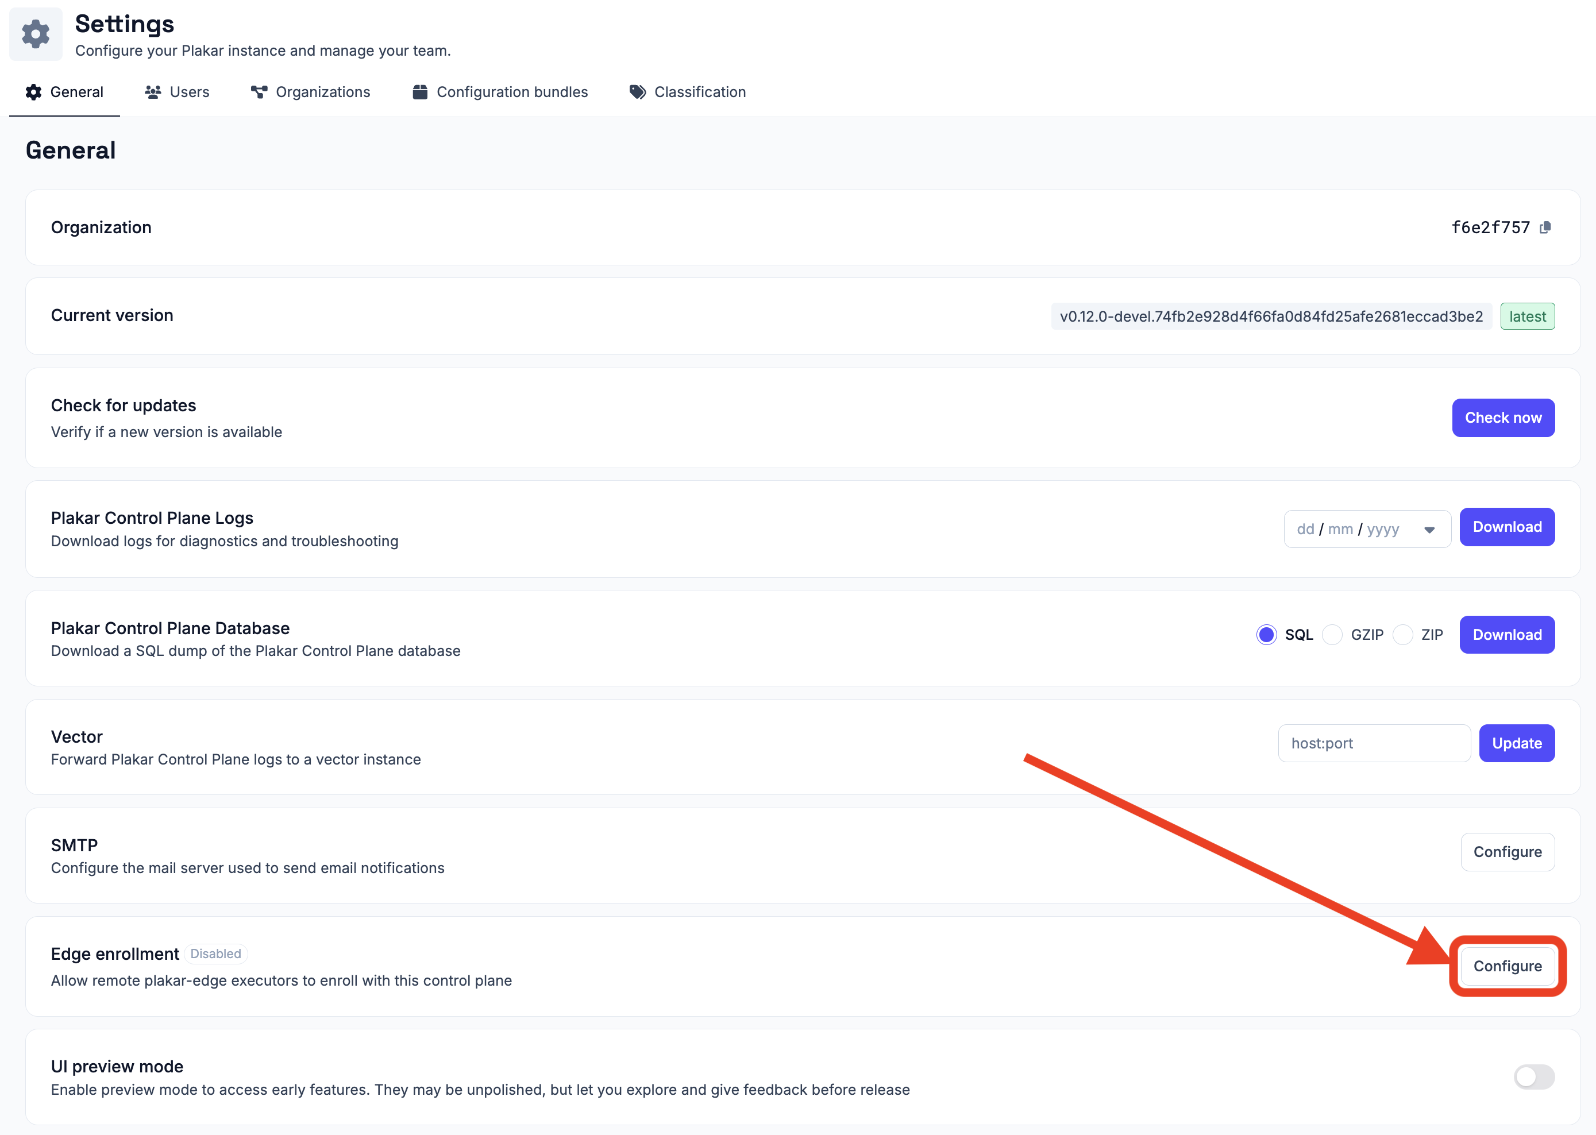The image size is (1596, 1135).
Task: Click the Vector host:port input field
Action: coord(1374,744)
